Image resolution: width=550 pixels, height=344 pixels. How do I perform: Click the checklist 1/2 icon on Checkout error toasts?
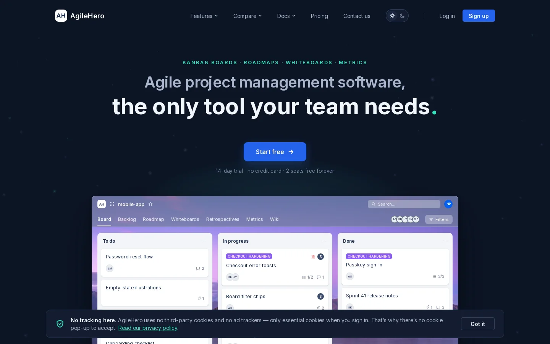304,277
